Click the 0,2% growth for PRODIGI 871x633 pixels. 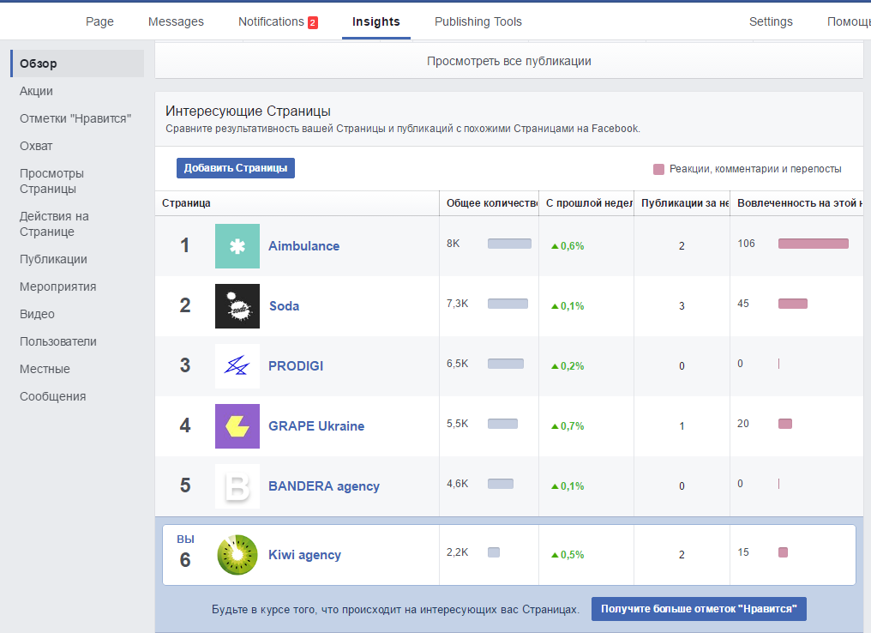(x=572, y=366)
